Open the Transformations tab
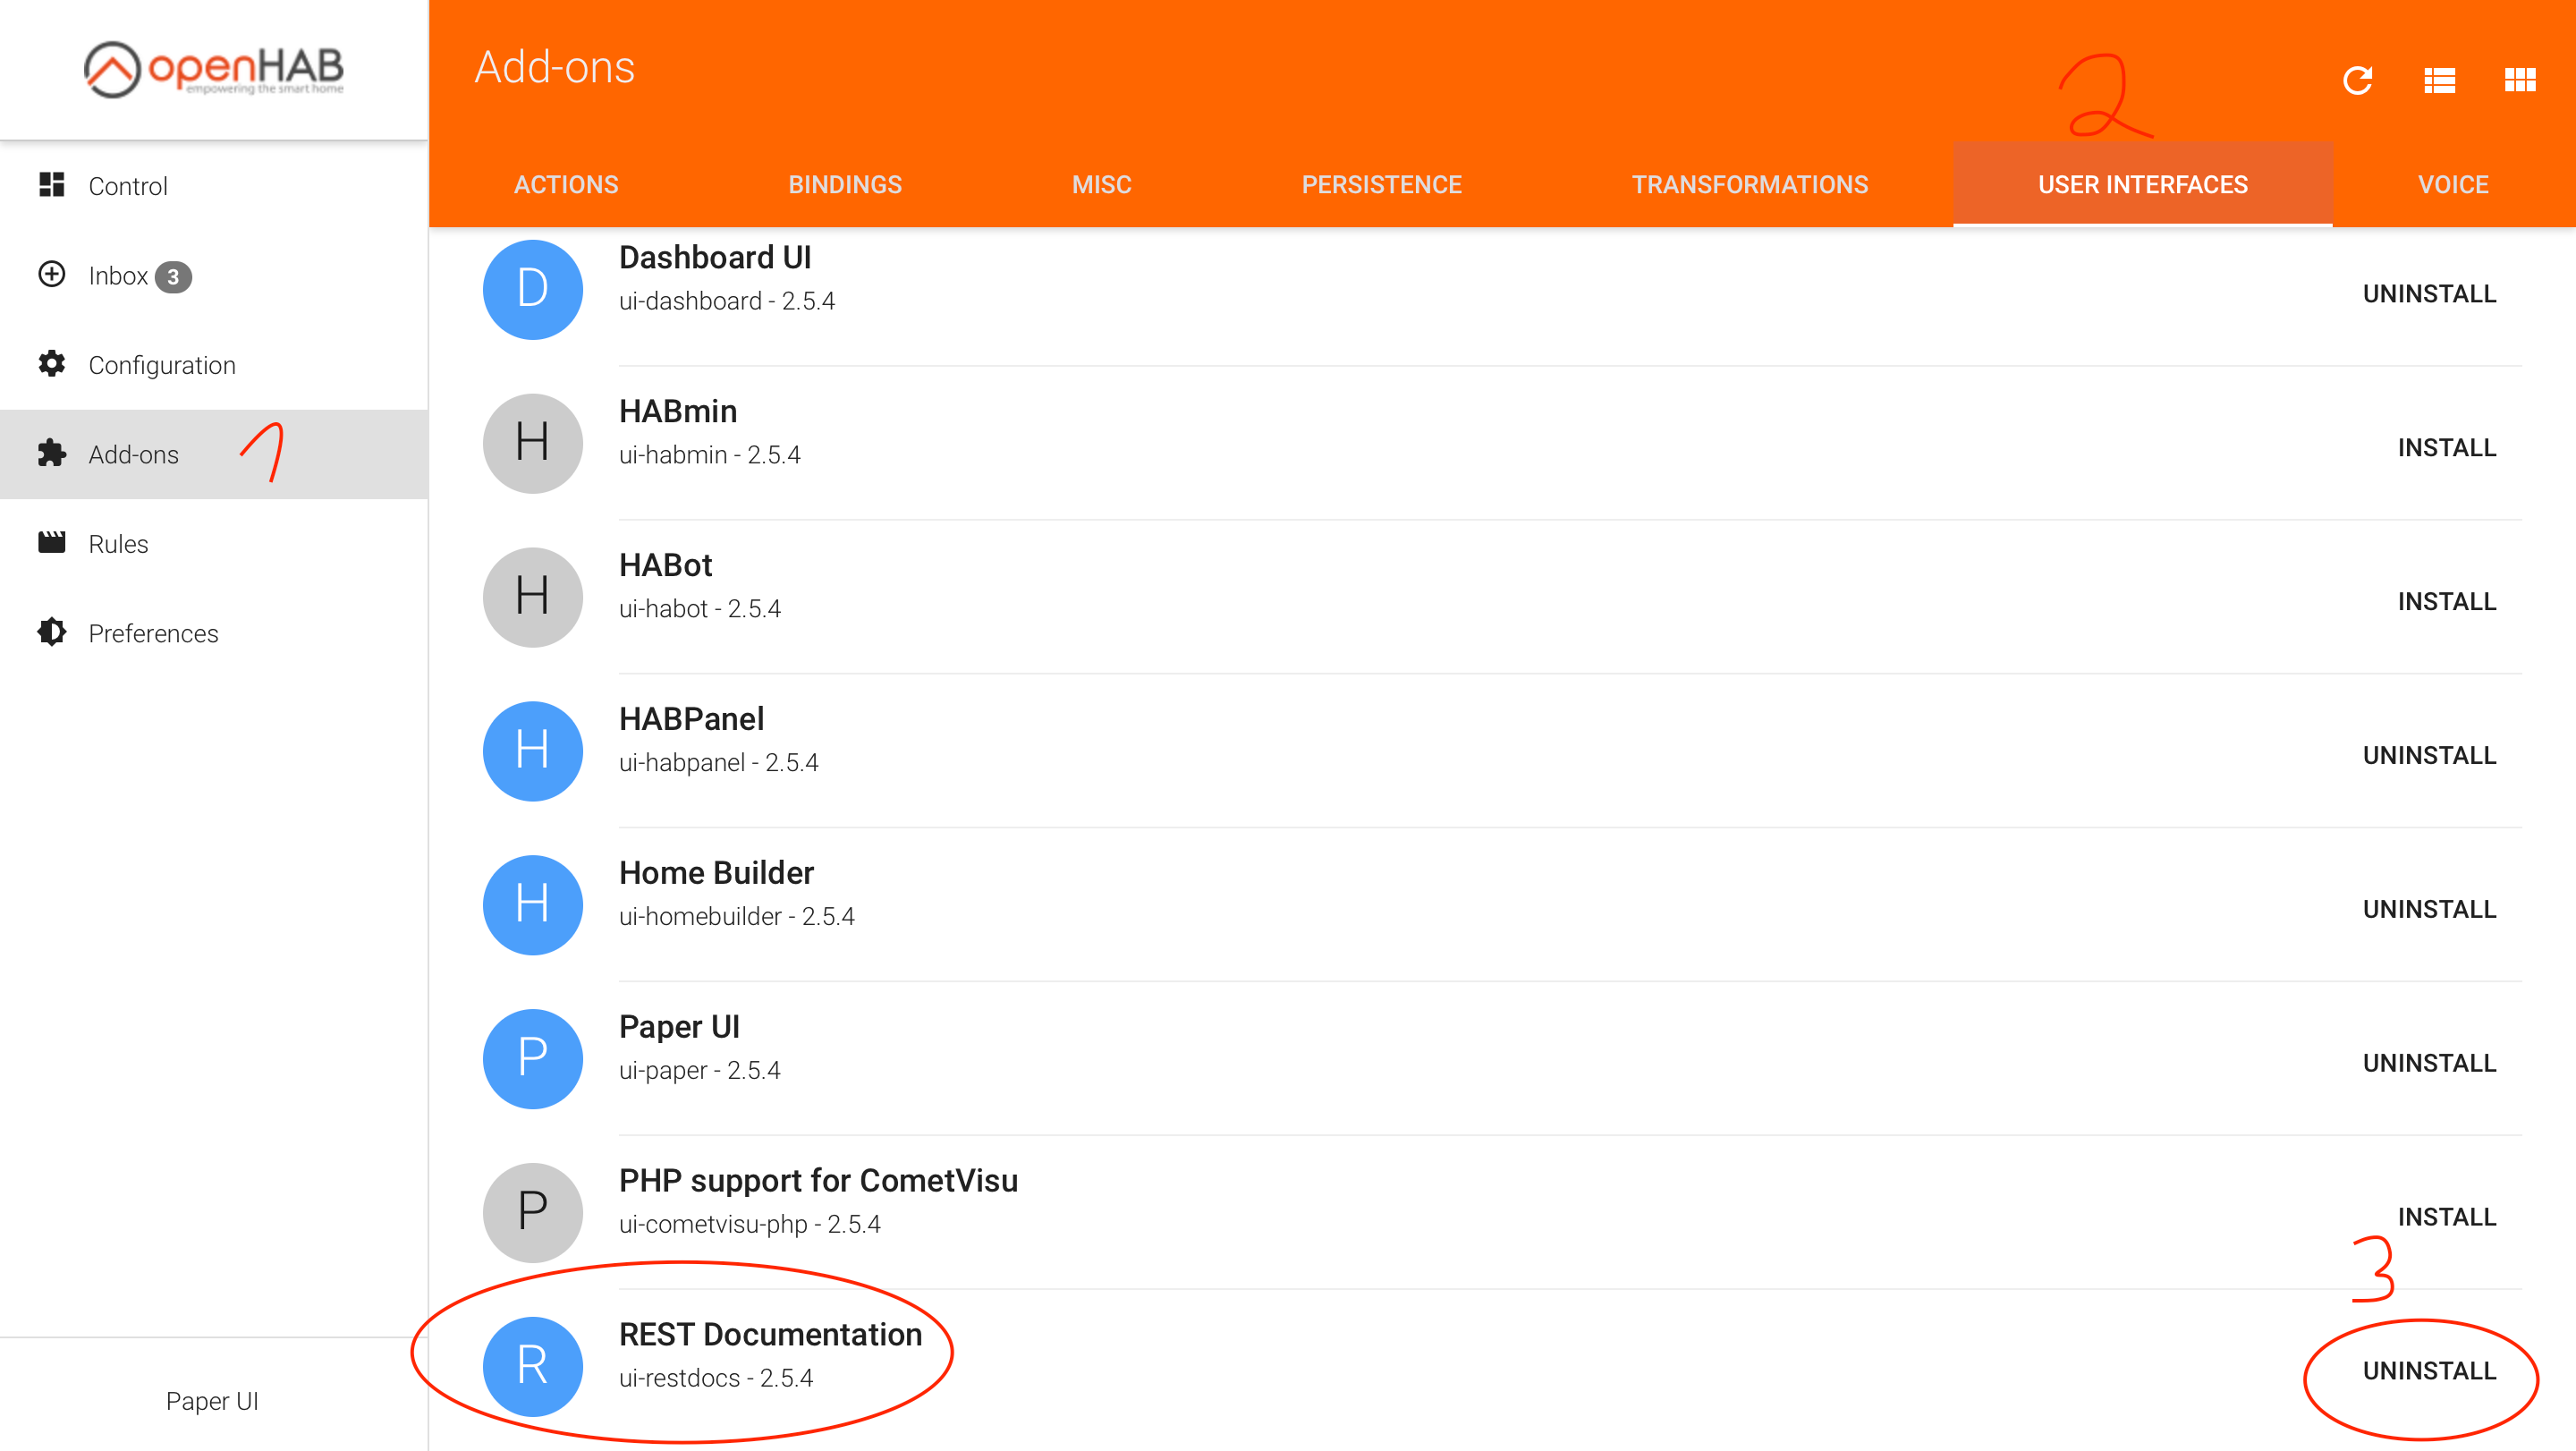2576x1451 pixels. 1749,185
